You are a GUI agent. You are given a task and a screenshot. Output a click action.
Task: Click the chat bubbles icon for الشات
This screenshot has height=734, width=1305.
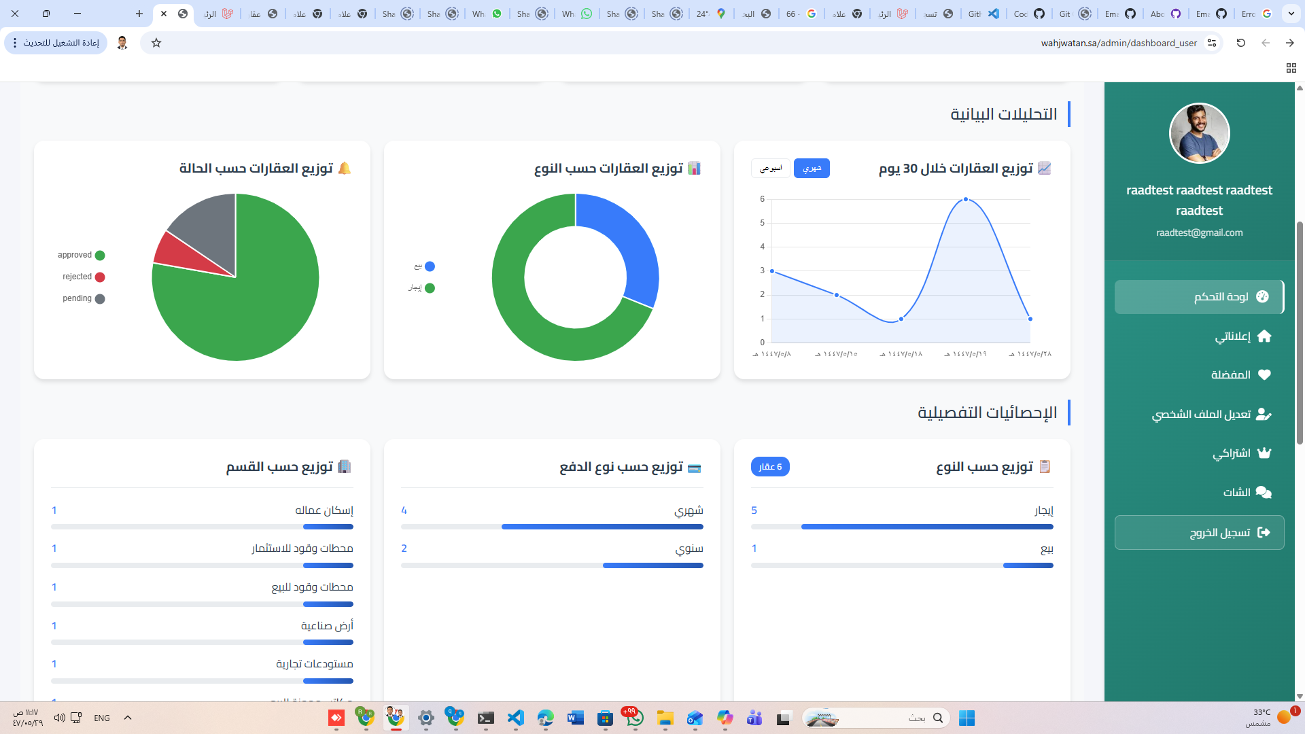1263,493
